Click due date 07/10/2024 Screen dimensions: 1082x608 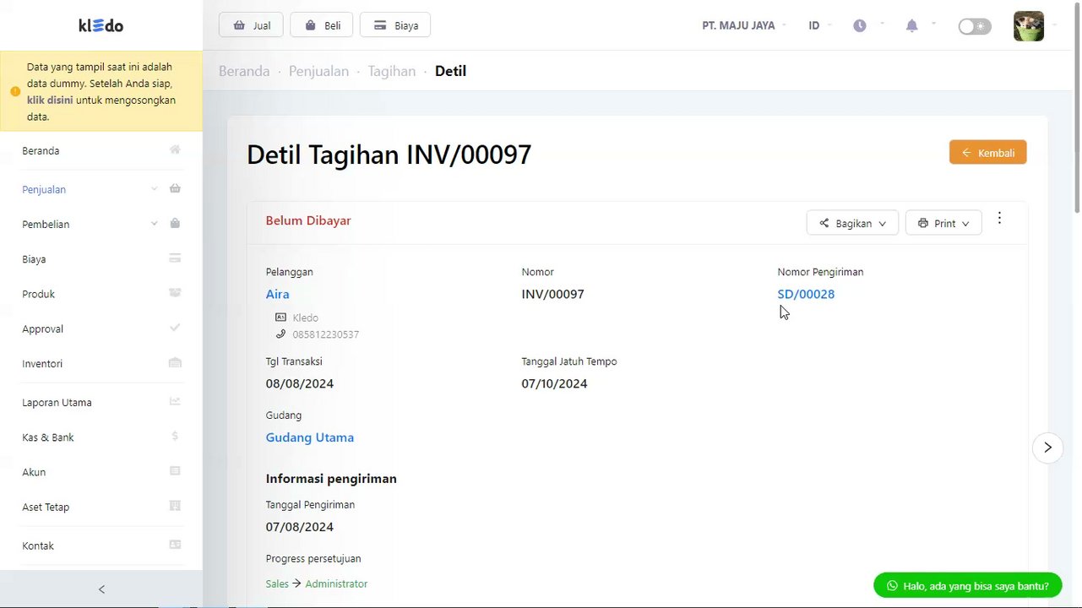[554, 383]
